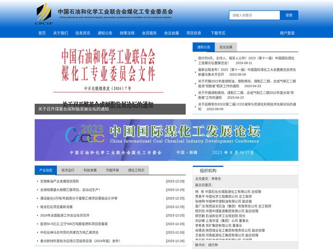Open notice 倒计时4天 主持人、报告人公布
This screenshot has height=249, width=333.
tap(246, 60)
